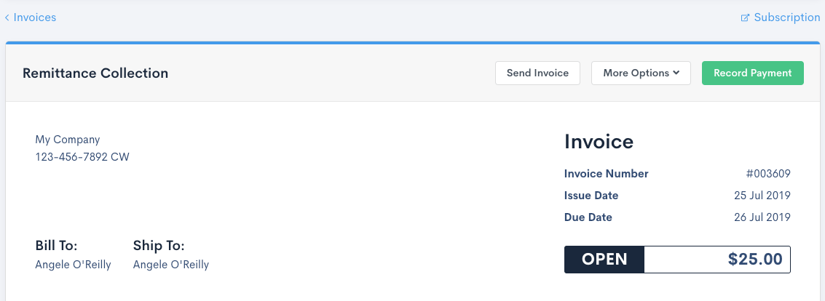Click the Bill To heading
This screenshot has height=301, width=825.
[56, 246]
